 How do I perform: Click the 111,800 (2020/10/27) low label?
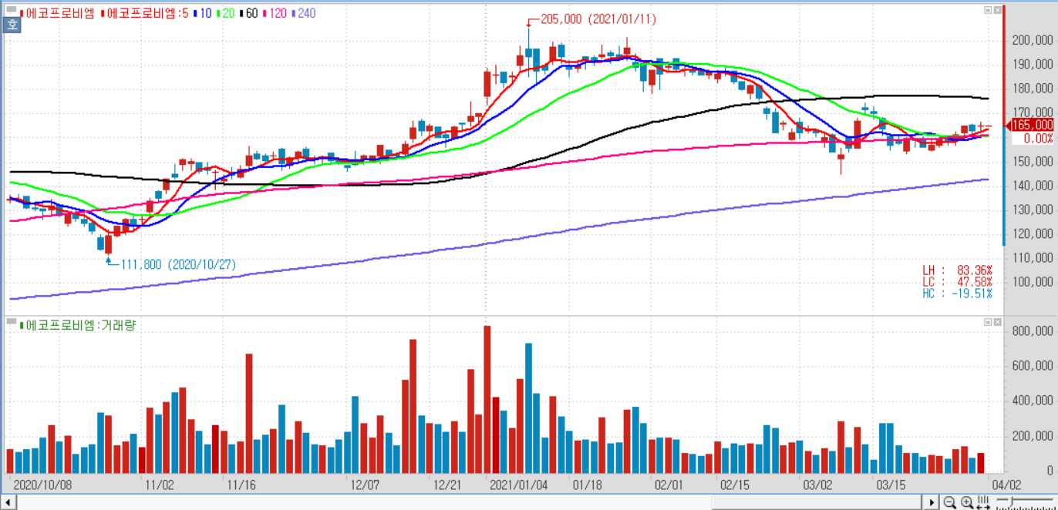coord(178,265)
